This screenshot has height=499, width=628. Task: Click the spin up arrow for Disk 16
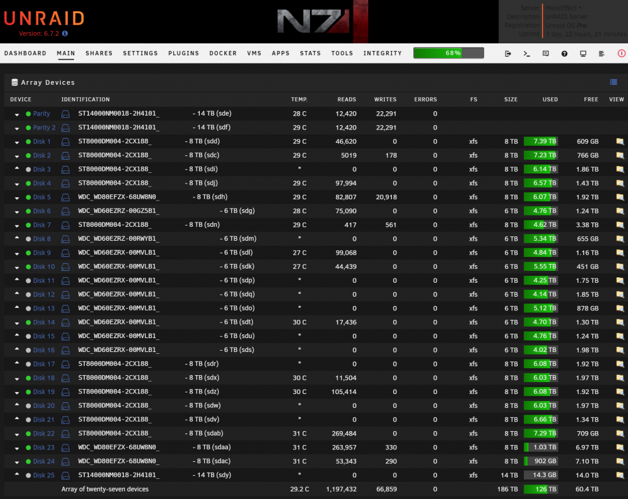(x=17, y=349)
